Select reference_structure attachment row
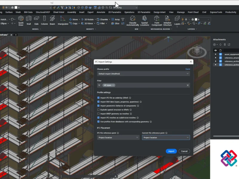The image size is (239, 179). pos(226,58)
